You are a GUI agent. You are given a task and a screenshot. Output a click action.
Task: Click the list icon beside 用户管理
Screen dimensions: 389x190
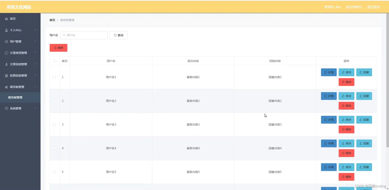pos(6,42)
